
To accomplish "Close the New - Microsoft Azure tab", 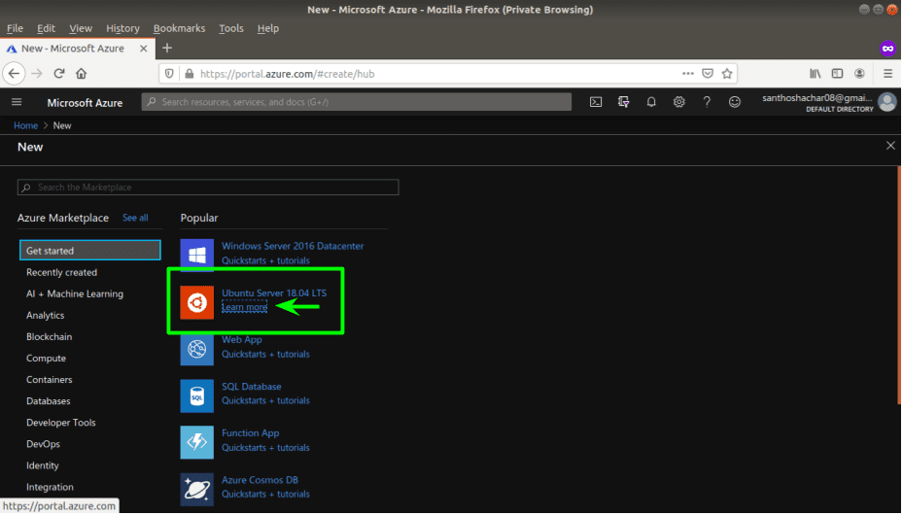I will 144,49.
